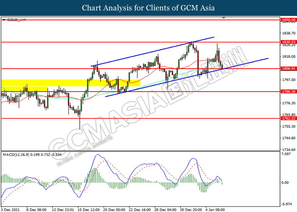Click the 30 Dec 20:00 date label
This screenshot has width=297, height=212.
(x=191, y=210)
